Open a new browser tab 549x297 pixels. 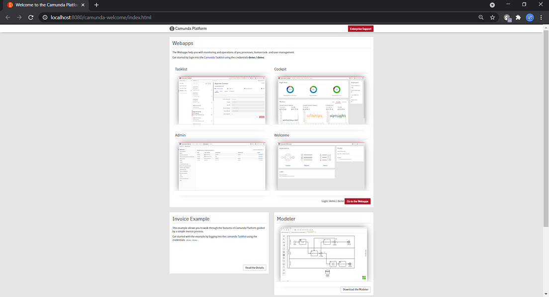point(96,4)
